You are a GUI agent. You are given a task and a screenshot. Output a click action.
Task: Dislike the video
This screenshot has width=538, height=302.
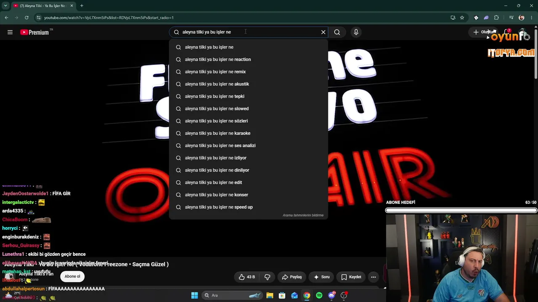[267, 277]
